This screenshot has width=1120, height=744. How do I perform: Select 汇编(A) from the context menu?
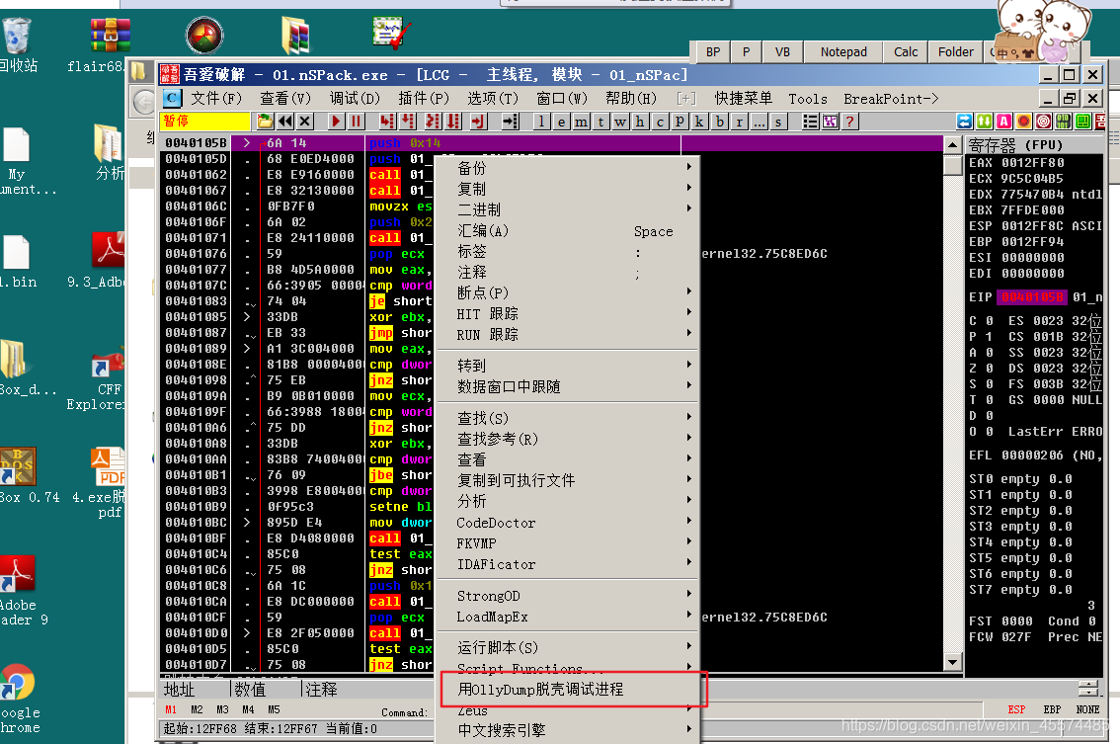tap(567, 231)
